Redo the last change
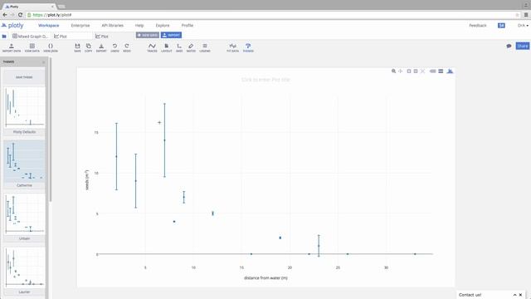 tap(127, 47)
